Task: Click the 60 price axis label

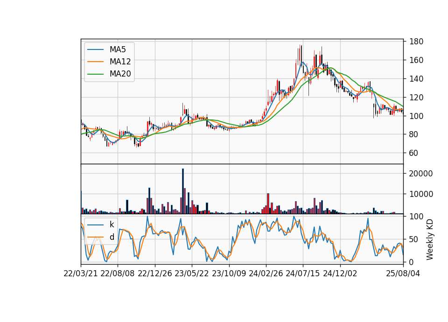Action: pyautogui.click(x=414, y=153)
